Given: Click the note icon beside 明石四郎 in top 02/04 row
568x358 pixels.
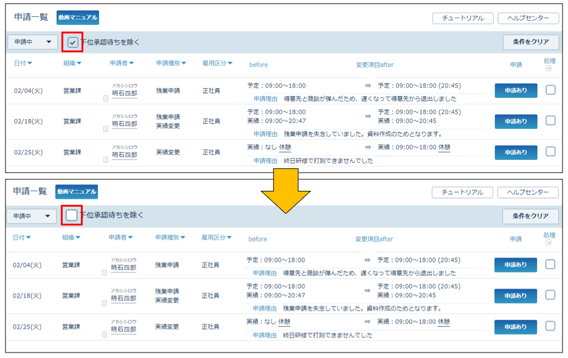Looking at the screenshot, I should [x=106, y=97].
